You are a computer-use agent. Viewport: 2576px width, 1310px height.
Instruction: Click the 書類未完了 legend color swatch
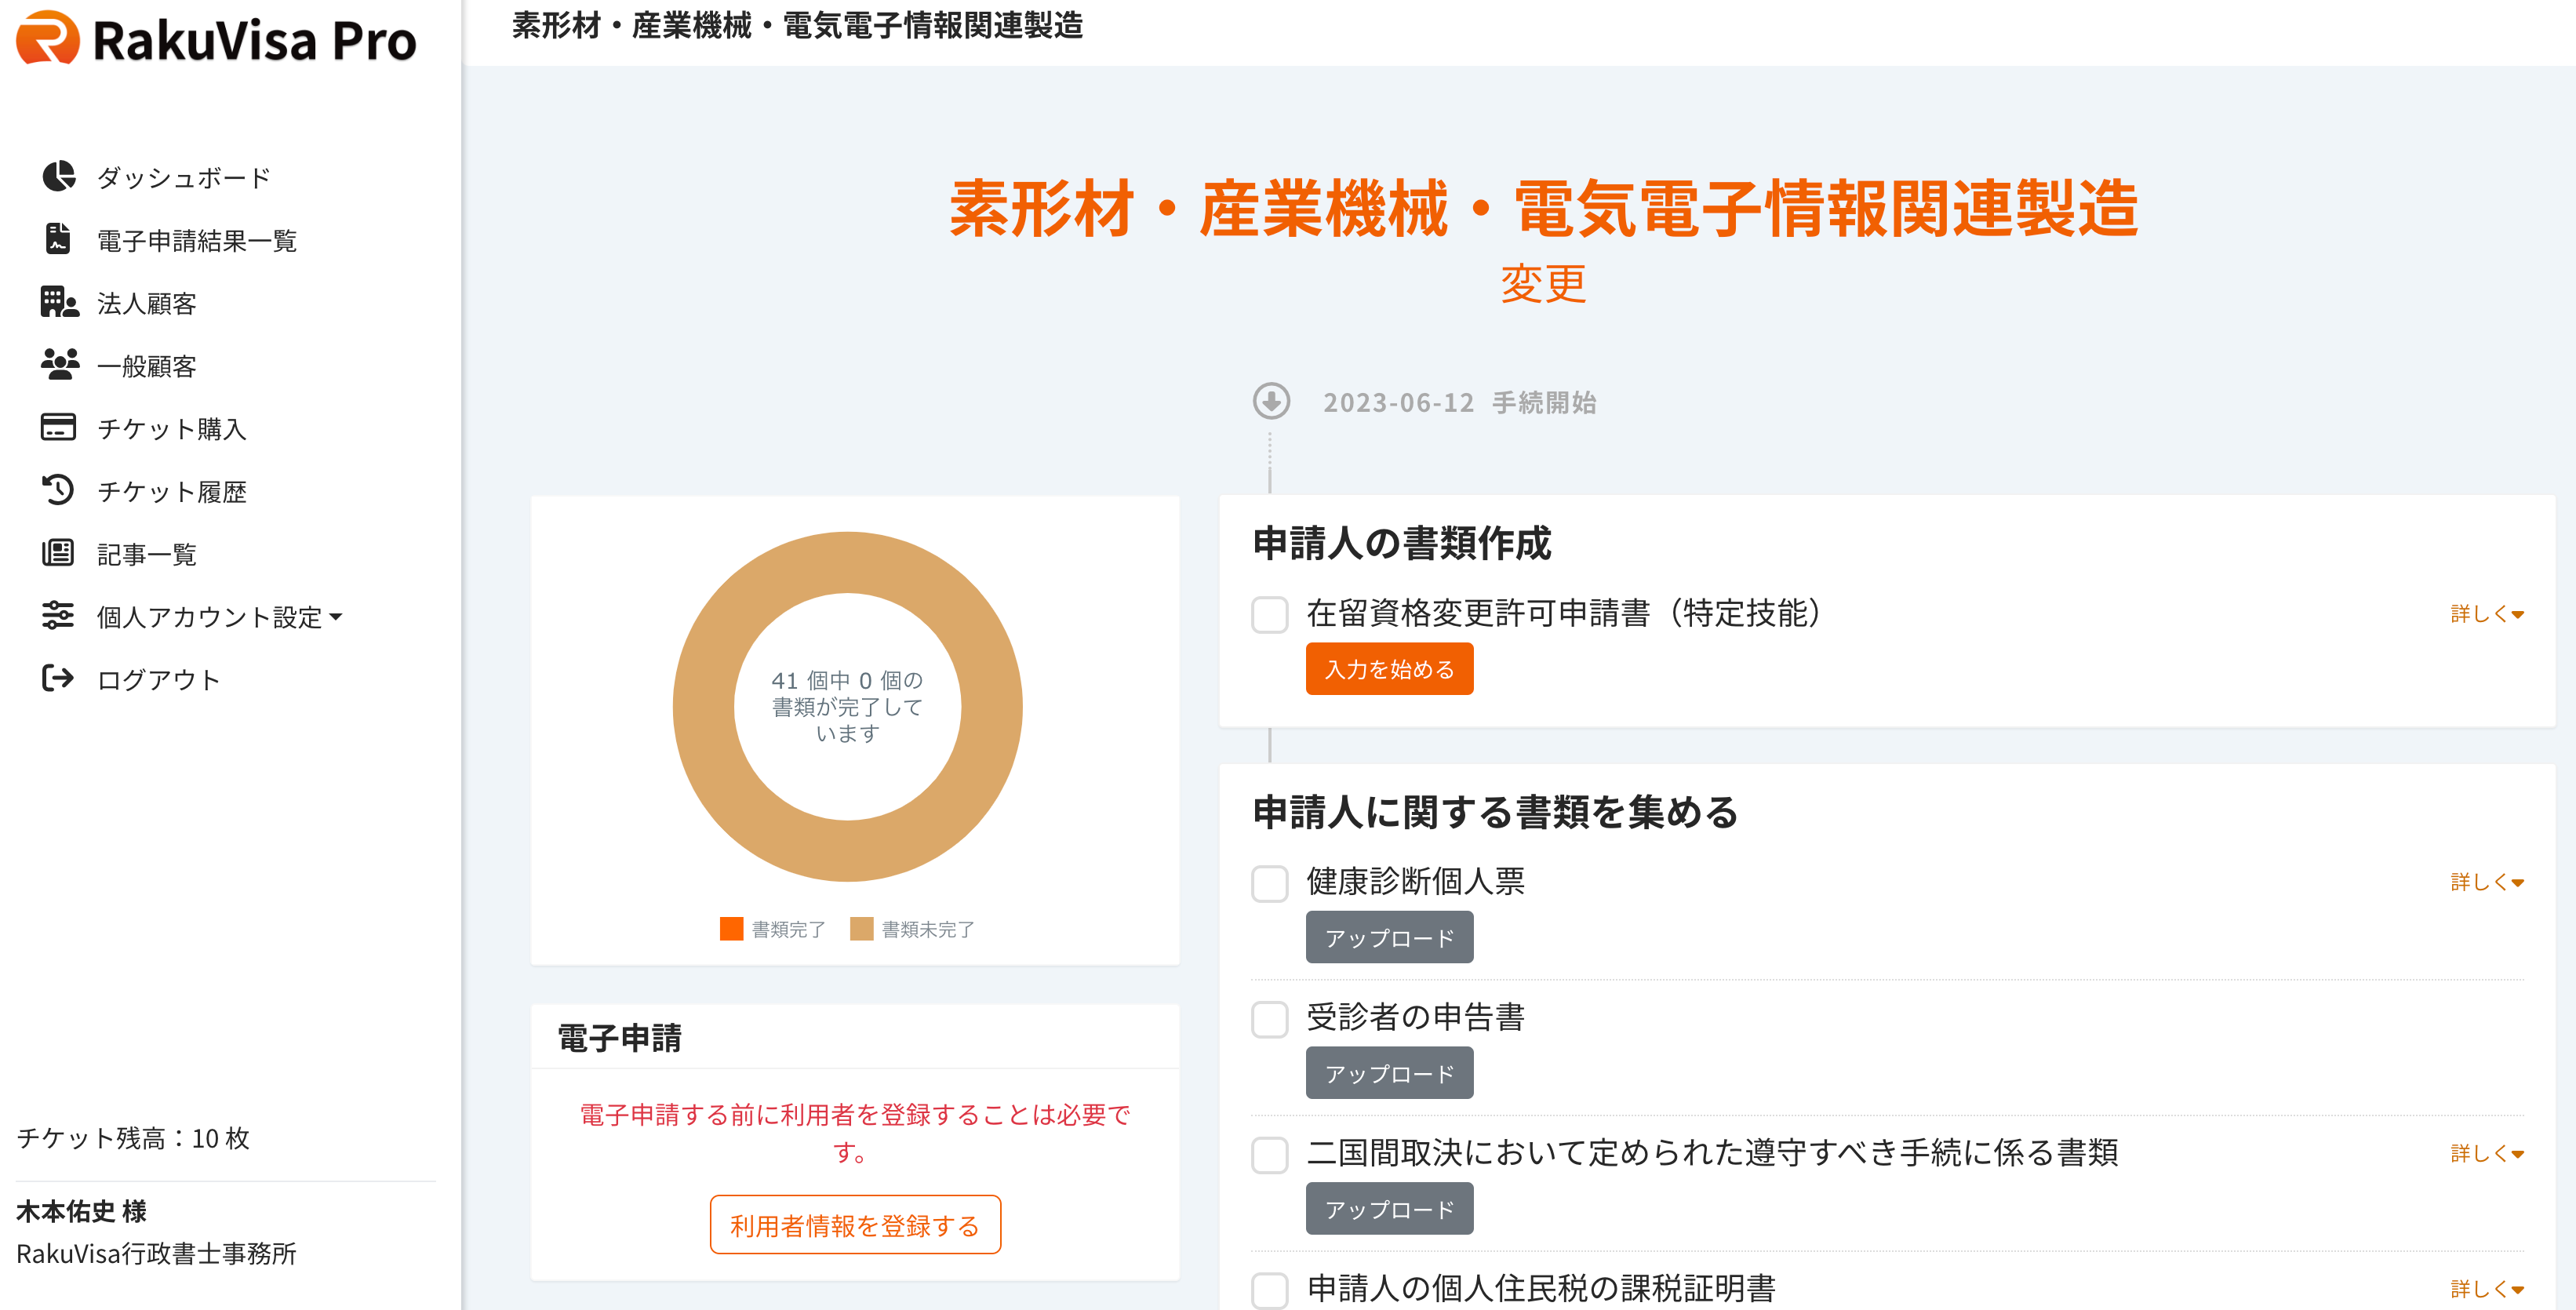[x=861, y=929]
